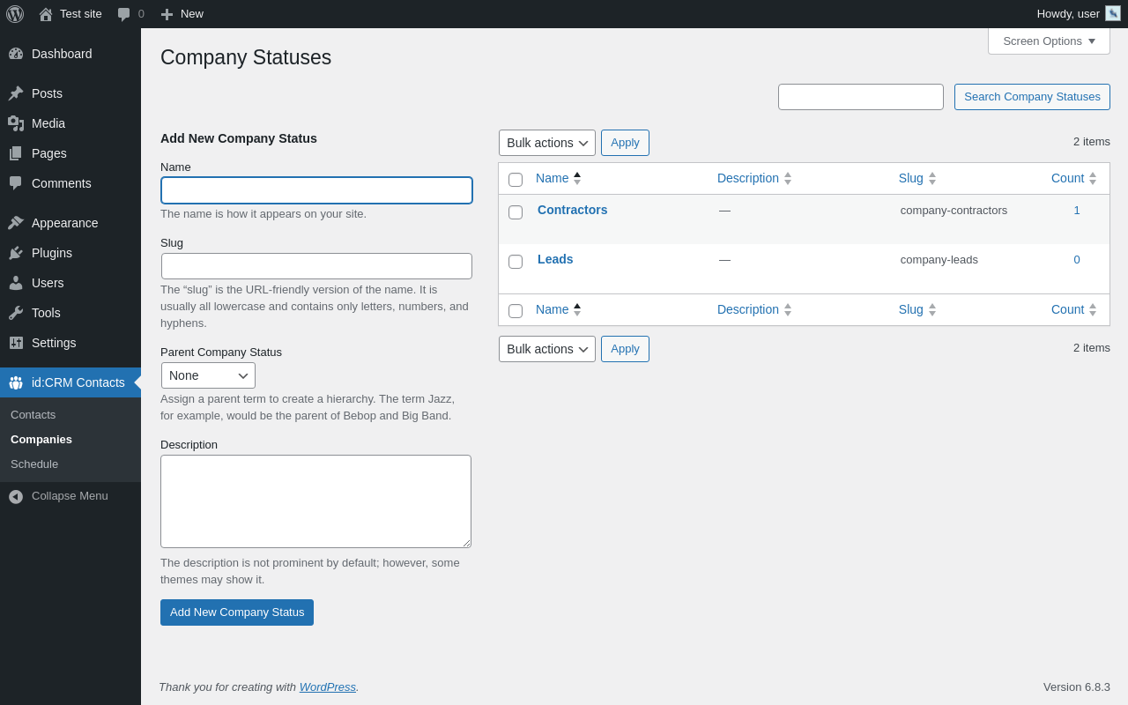Expand the Parent Company Status dropdown

(x=208, y=375)
